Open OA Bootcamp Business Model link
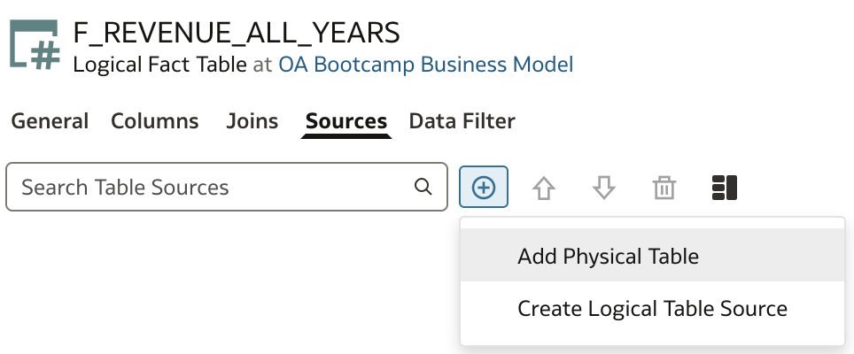The width and height of the screenshot is (854, 354). point(426,65)
